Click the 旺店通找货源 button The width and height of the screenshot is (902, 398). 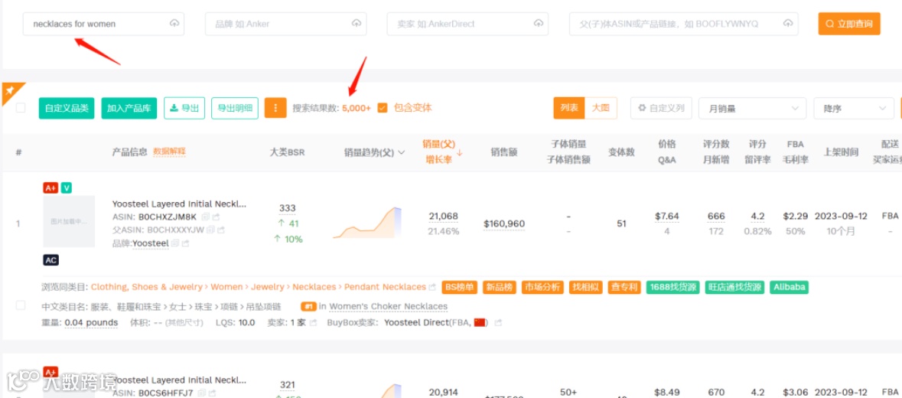(x=735, y=287)
